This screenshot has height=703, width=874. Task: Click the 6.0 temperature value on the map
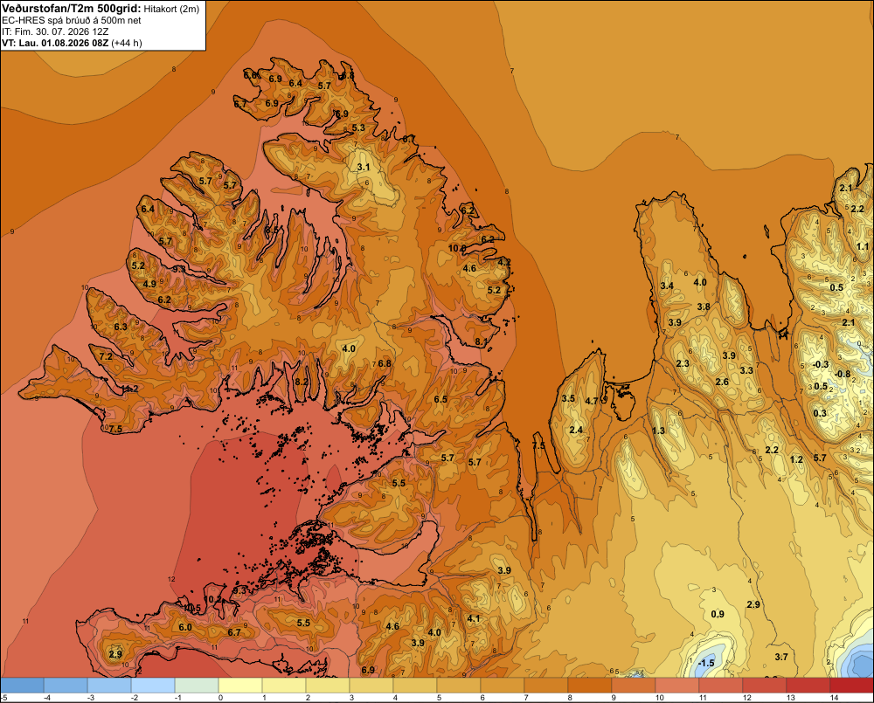pos(185,627)
